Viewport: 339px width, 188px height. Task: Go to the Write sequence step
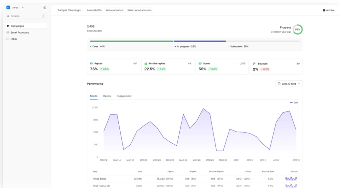click(114, 10)
